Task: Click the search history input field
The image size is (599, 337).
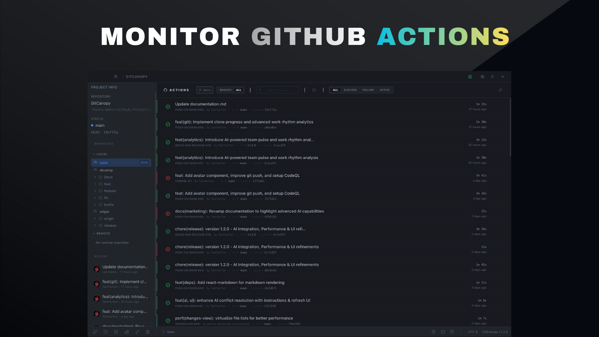Action: pos(277,90)
